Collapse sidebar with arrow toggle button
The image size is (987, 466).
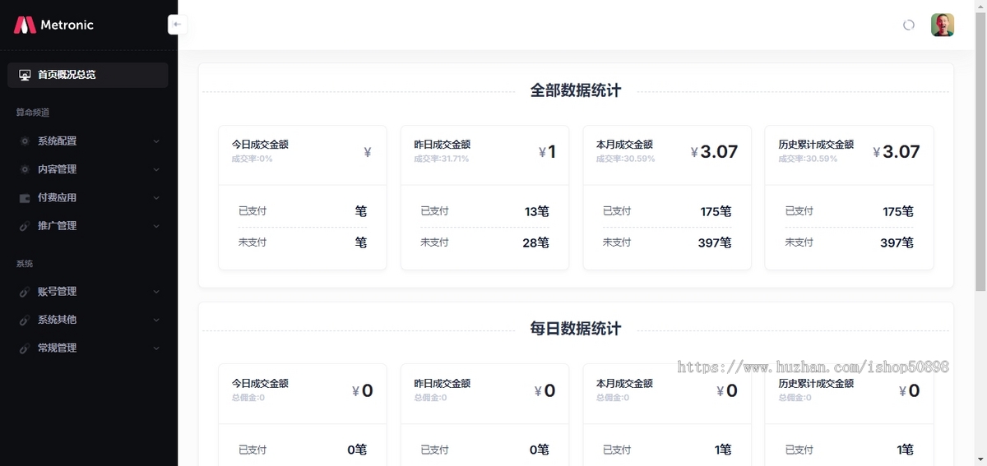tap(178, 25)
